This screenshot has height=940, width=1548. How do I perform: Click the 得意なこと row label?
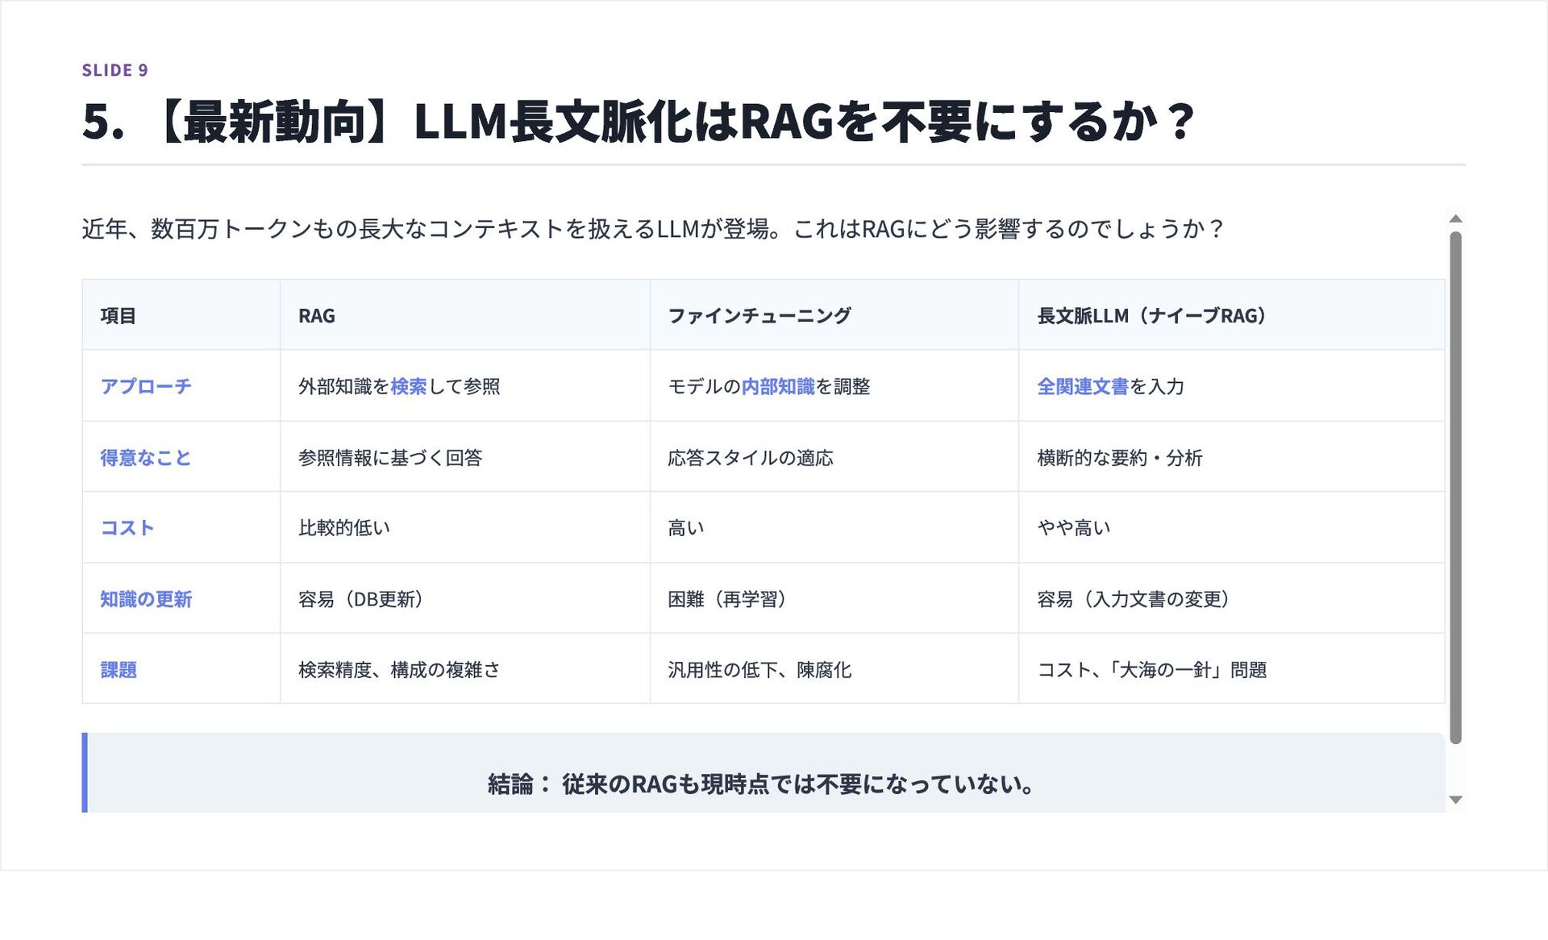click(x=146, y=458)
